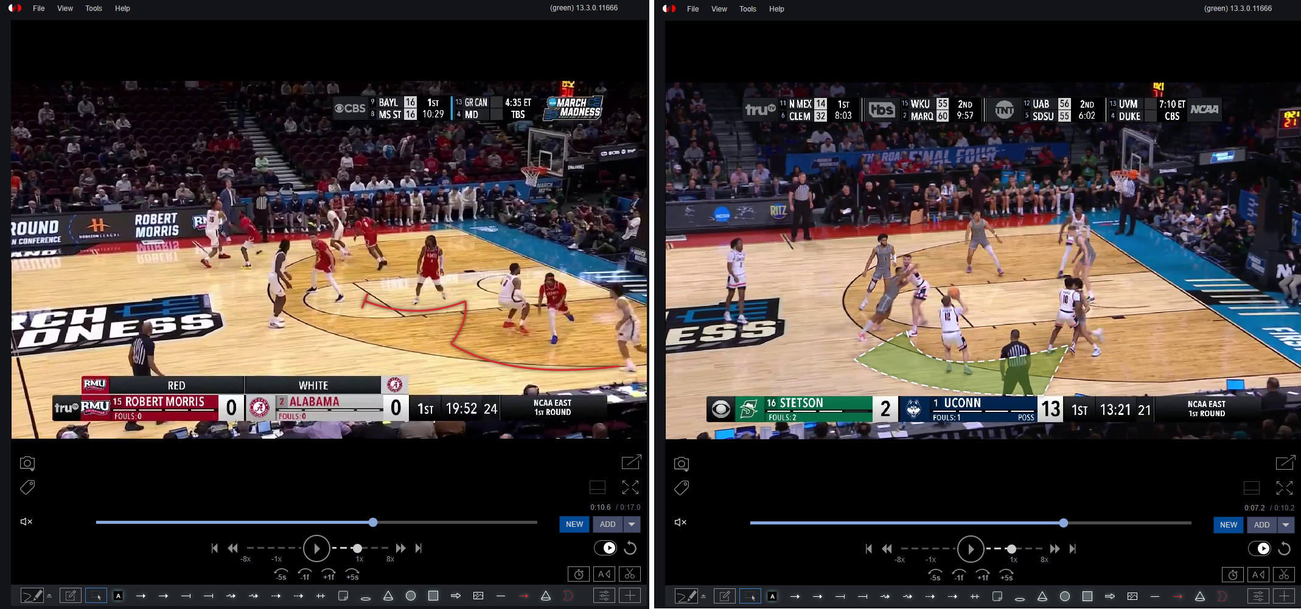Skip to clip start in right player
The height and width of the screenshot is (609, 1301).
point(868,549)
